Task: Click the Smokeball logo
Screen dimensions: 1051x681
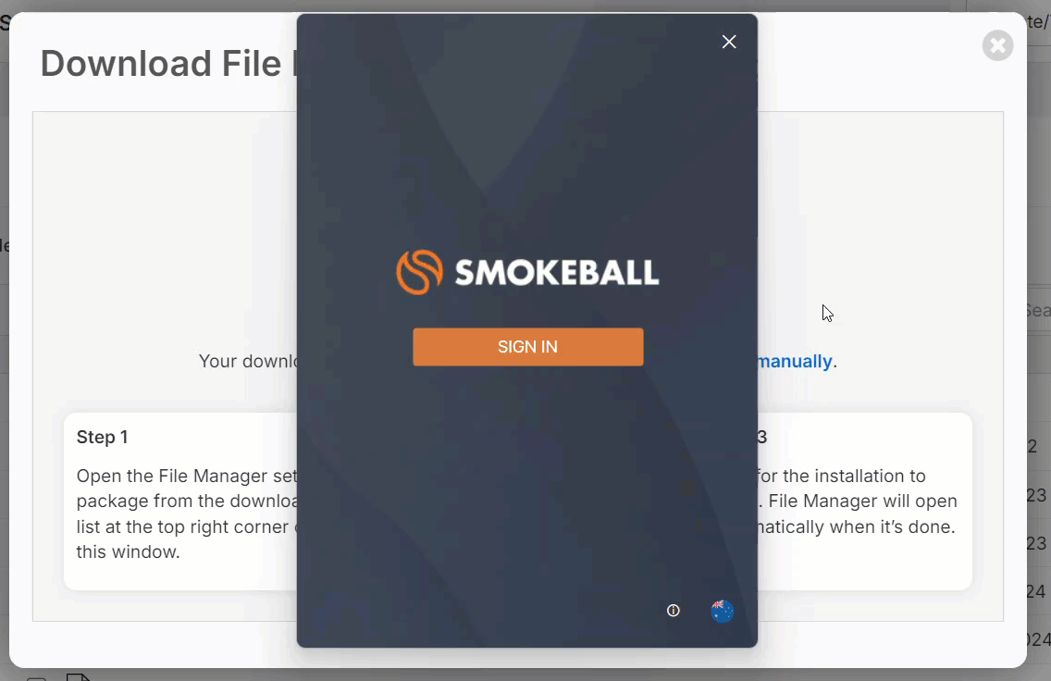Action: 527,272
